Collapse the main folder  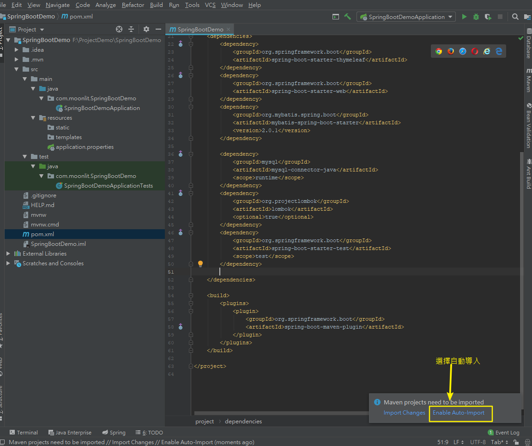tap(25, 79)
